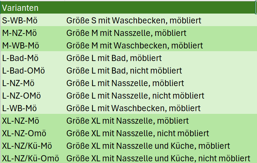This screenshot has width=257, height=163.
Task: Select the S-WB-Mö cell
Action: 20,20
